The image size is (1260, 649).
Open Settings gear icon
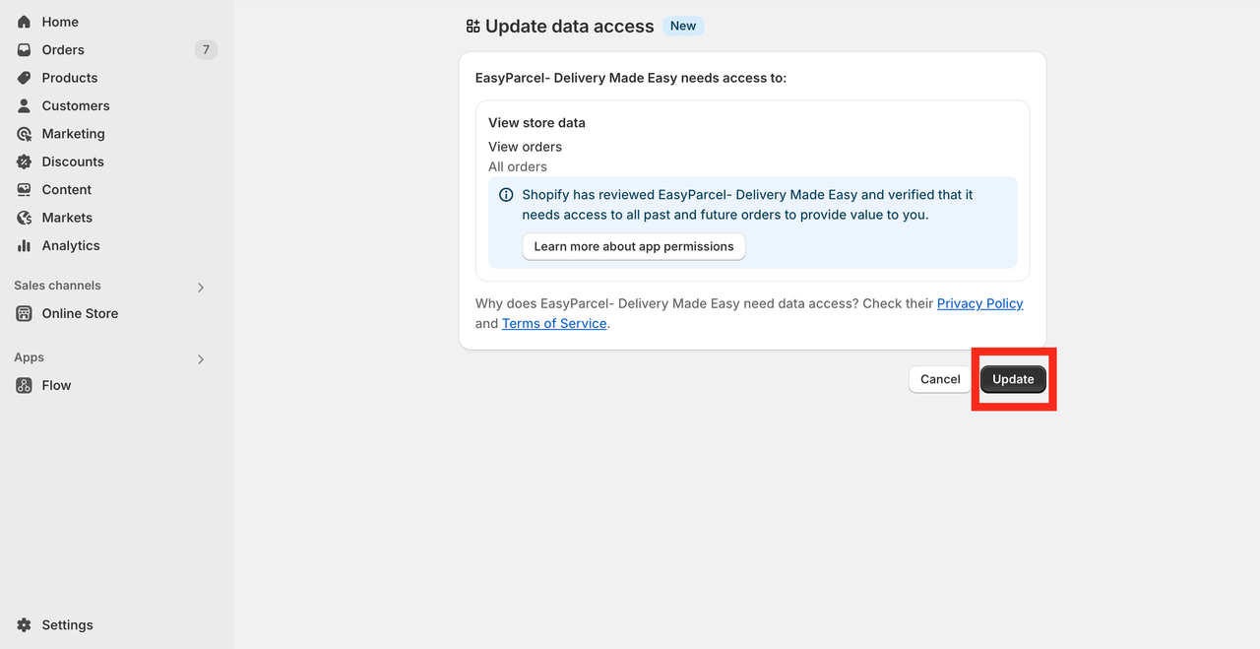point(24,625)
